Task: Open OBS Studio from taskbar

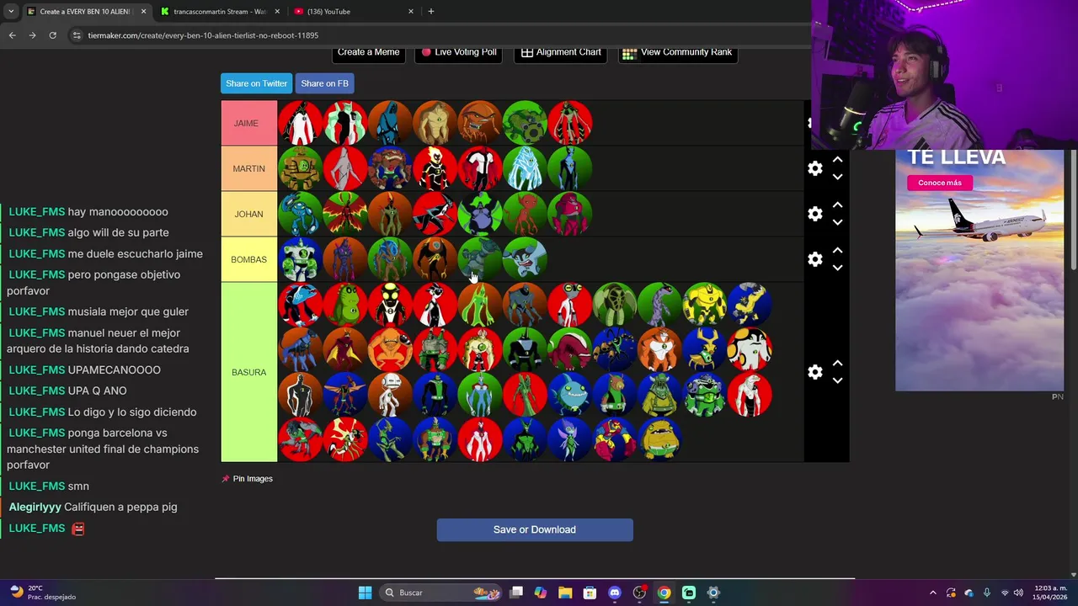Action: tap(639, 593)
